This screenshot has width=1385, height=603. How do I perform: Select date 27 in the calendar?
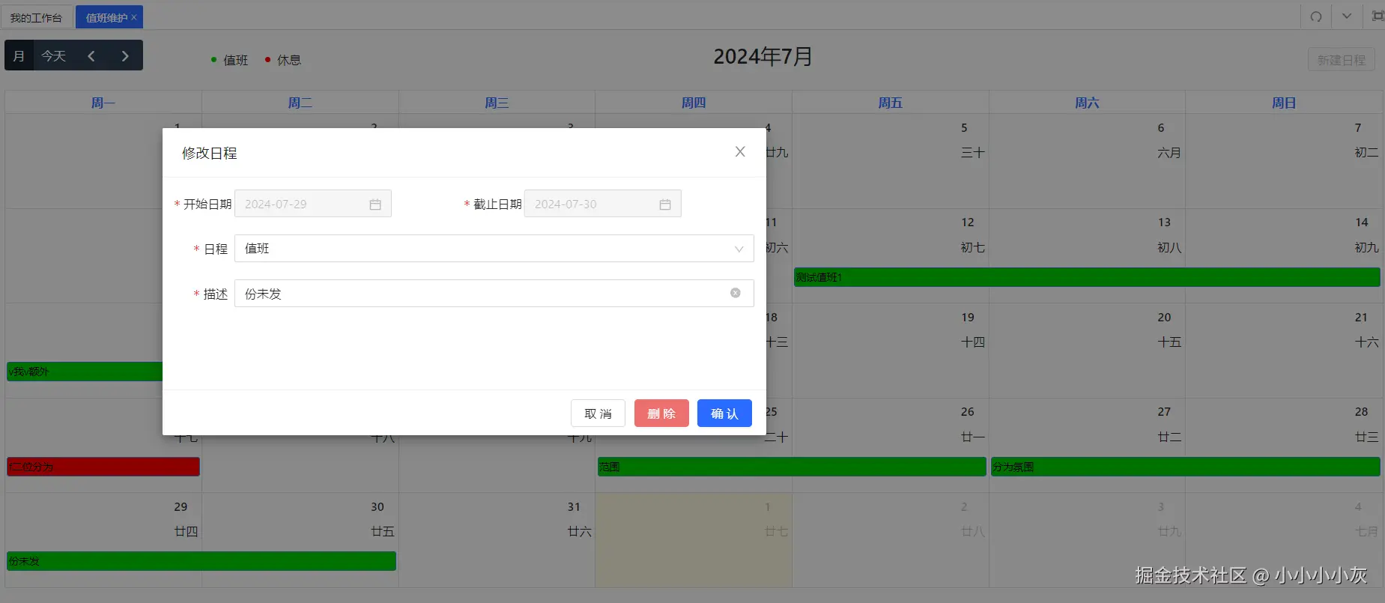pyautogui.click(x=1164, y=412)
